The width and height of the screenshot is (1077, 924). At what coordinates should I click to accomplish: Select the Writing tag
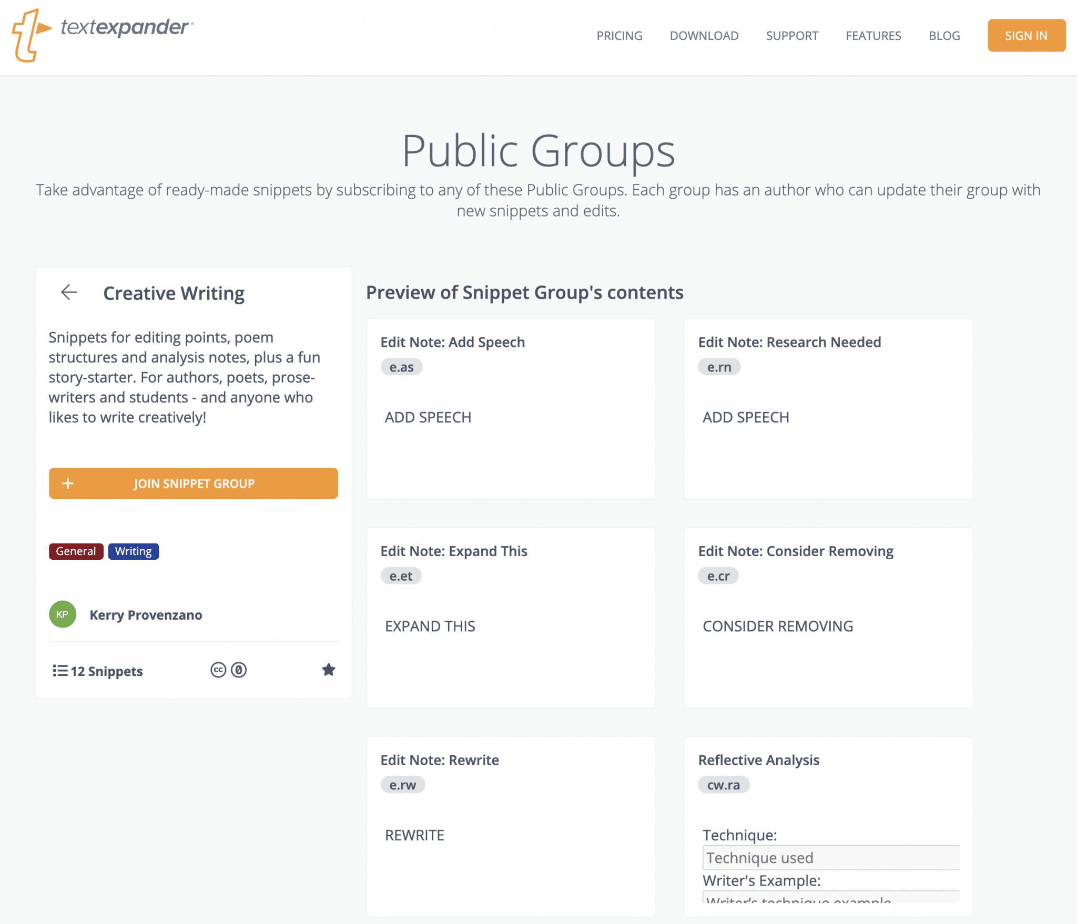(x=134, y=551)
